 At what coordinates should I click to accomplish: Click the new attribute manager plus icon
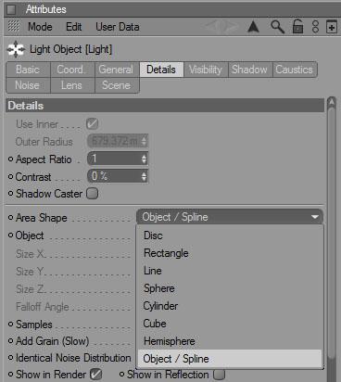tap(332, 27)
